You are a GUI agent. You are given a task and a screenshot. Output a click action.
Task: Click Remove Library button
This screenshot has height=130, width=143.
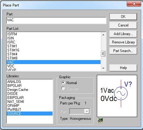[x=123, y=42]
